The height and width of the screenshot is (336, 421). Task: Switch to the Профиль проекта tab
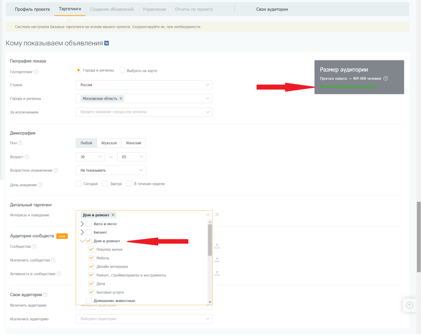tap(32, 9)
